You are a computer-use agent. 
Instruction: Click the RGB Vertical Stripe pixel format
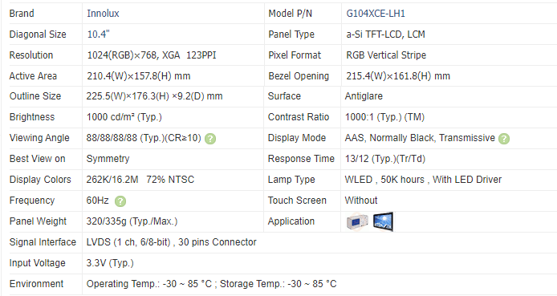point(386,55)
